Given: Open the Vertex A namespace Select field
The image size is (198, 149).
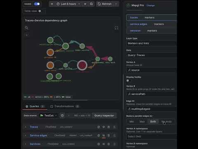Looking at the screenshot, I should click(151, 137).
